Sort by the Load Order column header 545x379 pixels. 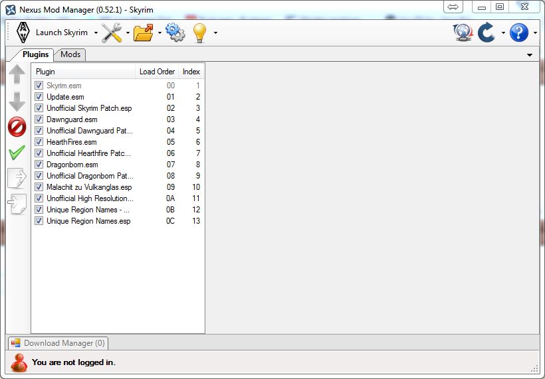(157, 72)
